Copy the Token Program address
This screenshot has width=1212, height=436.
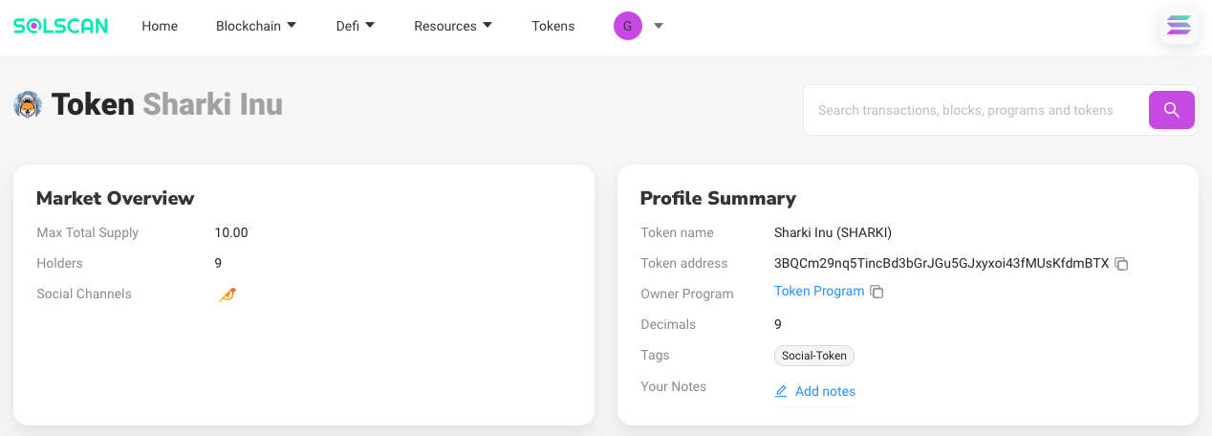pyautogui.click(x=877, y=292)
